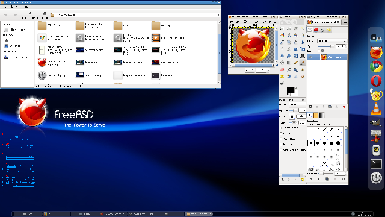The width and height of the screenshot is (385, 217).
Task: Open File System in file manager sidebar
Action: pyautogui.click(x=14, y=30)
